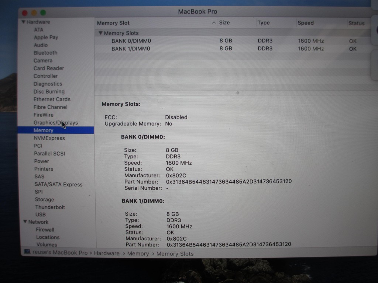This screenshot has width=378, height=283.
Task: Open Ethernet Cards section
Action: click(52, 99)
